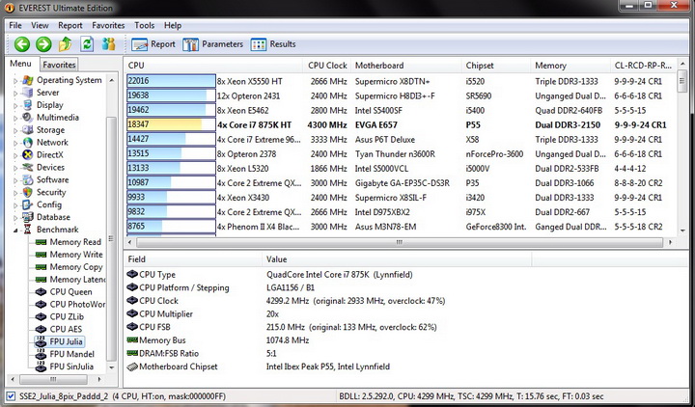Open the CPU ZLib benchmark
695x407 pixels.
tap(60, 316)
